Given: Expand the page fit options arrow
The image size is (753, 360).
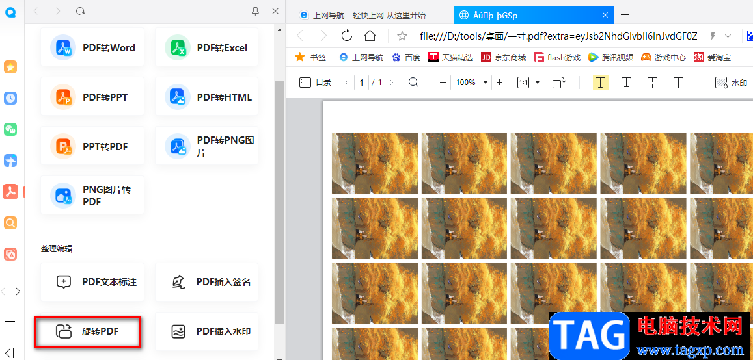Looking at the screenshot, I should 538,83.
